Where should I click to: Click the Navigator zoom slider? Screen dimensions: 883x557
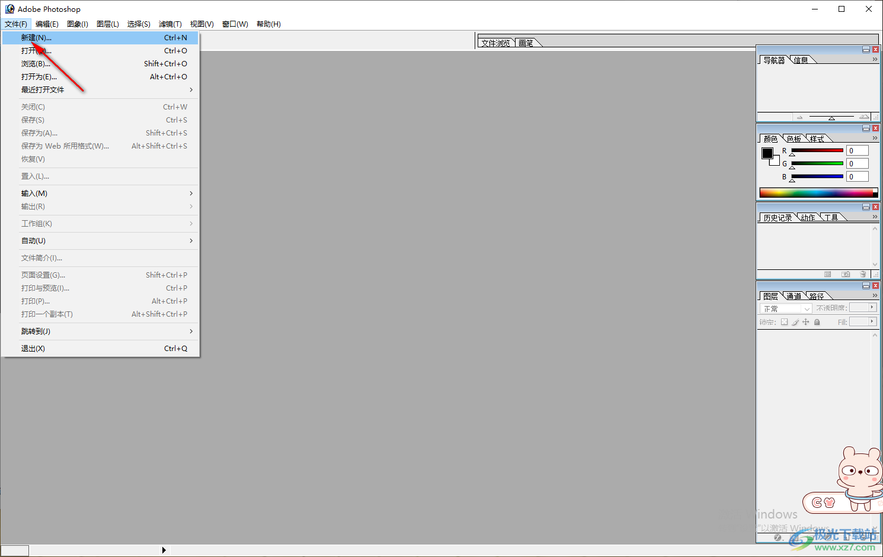pyautogui.click(x=831, y=117)
